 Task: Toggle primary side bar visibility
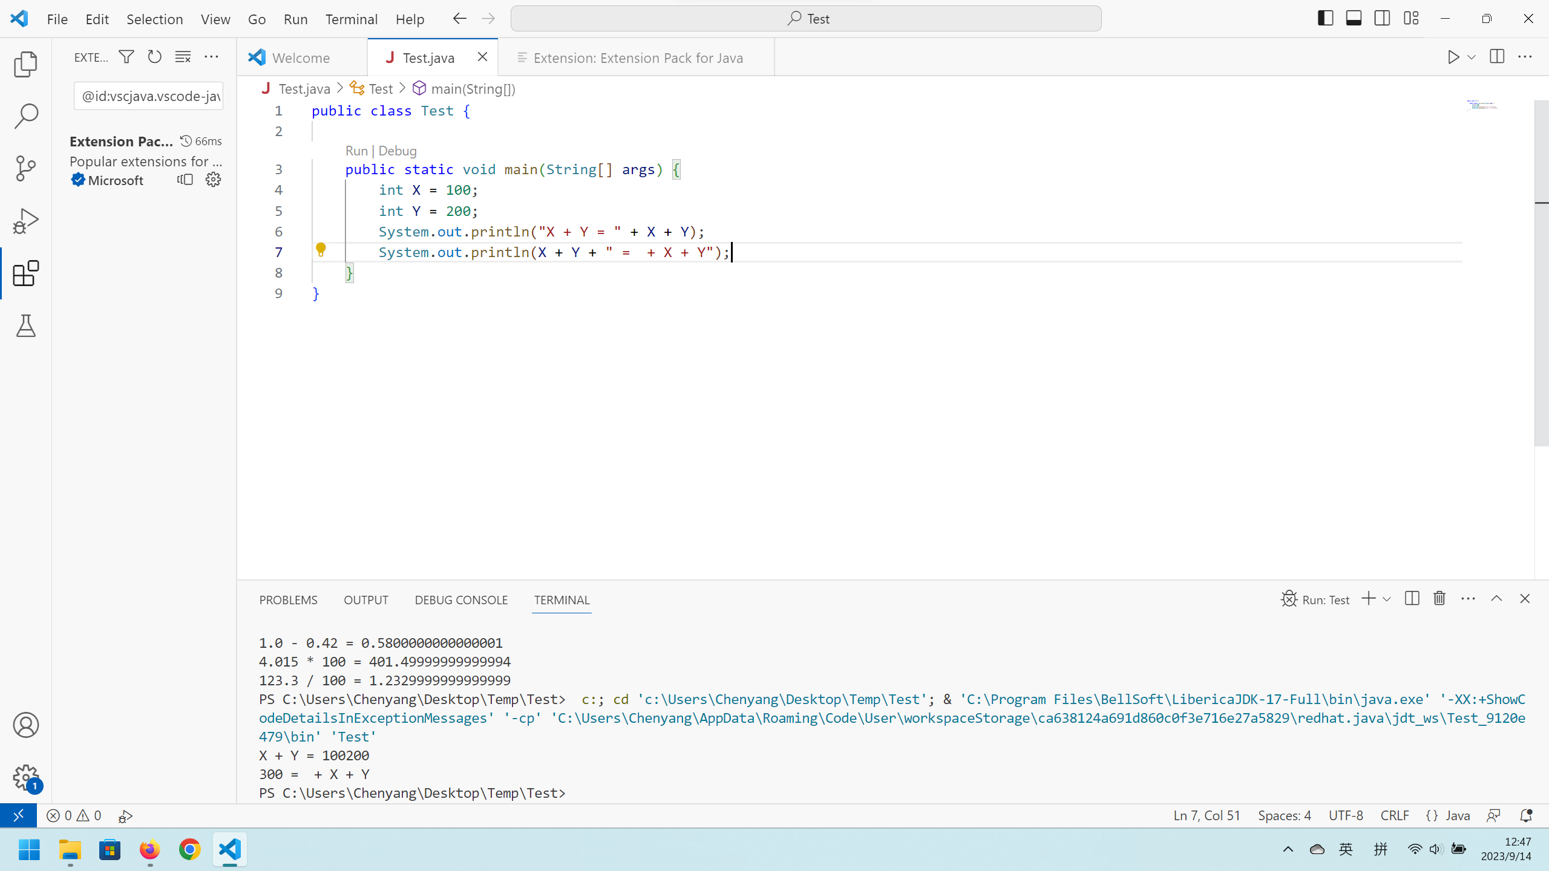tap(1325, 19)
